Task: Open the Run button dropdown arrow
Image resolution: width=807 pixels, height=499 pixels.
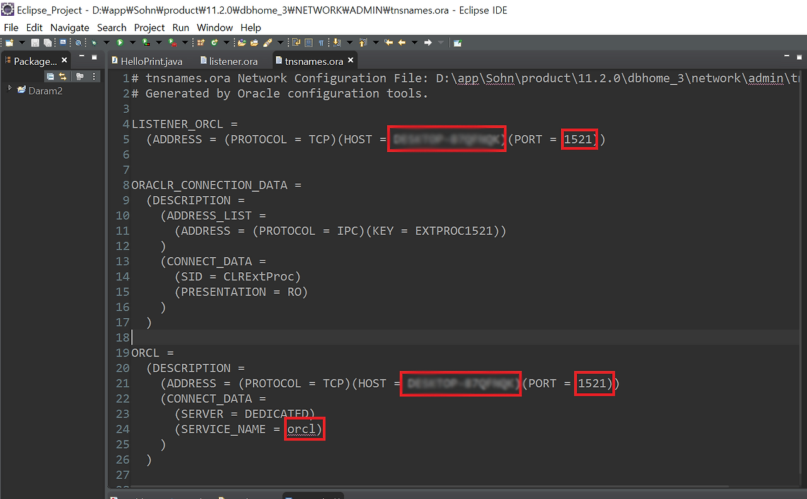Action: coord(132,42)
